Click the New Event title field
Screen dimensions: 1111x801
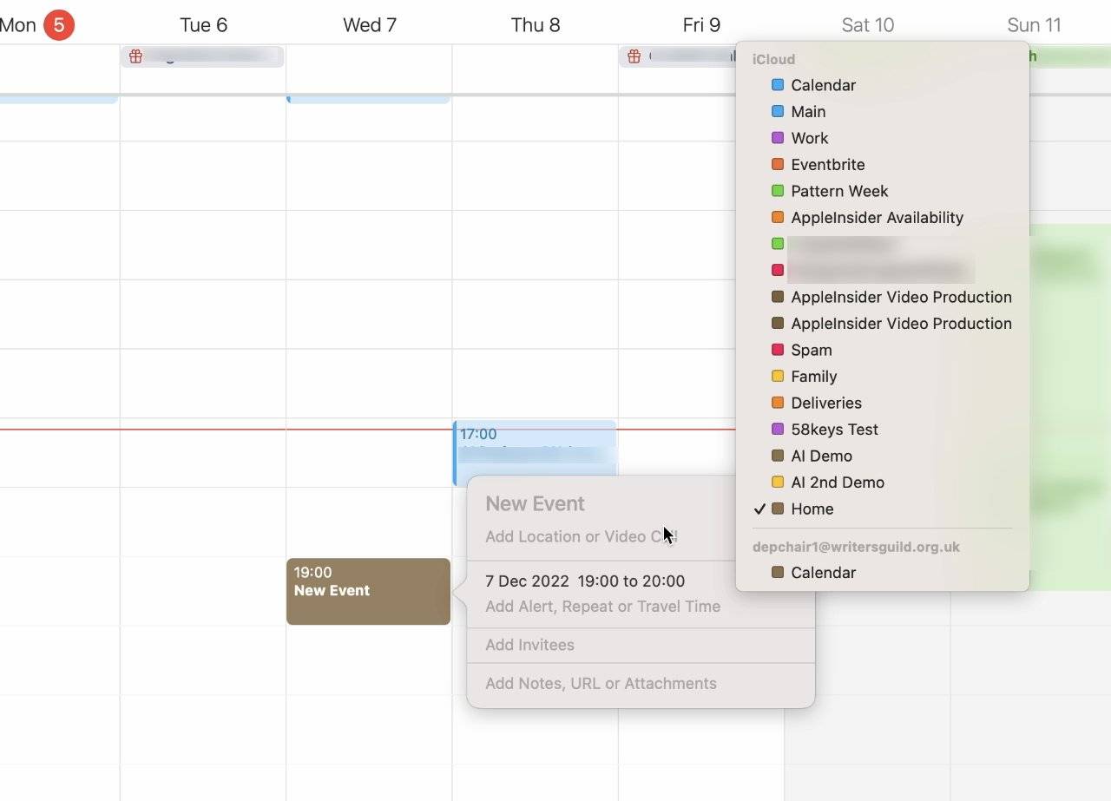pyautogui.click(x=535, y=503)
